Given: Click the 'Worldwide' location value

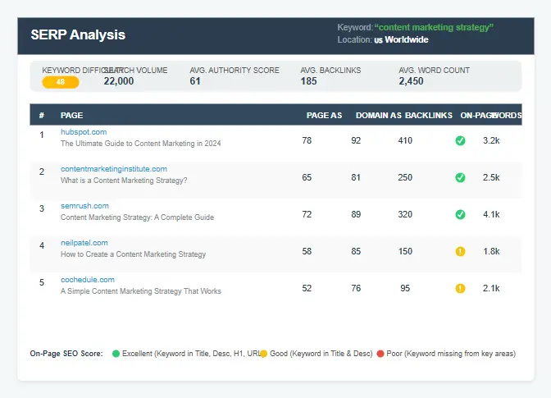Looking at the screenshot, I should [406, 39].
